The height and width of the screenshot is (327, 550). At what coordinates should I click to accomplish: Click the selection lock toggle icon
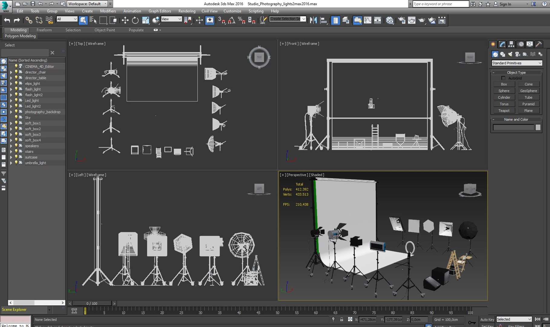click(342, 319)
